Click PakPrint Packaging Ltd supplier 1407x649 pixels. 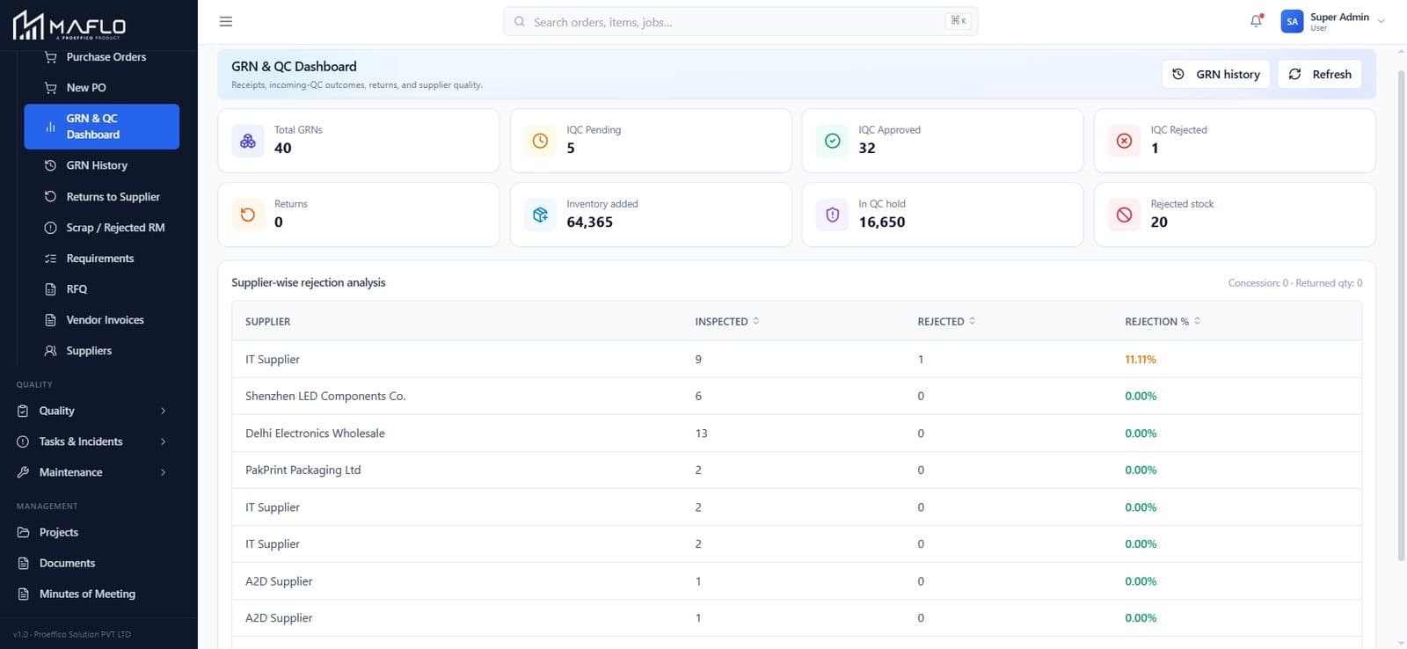tap(303, 470)
